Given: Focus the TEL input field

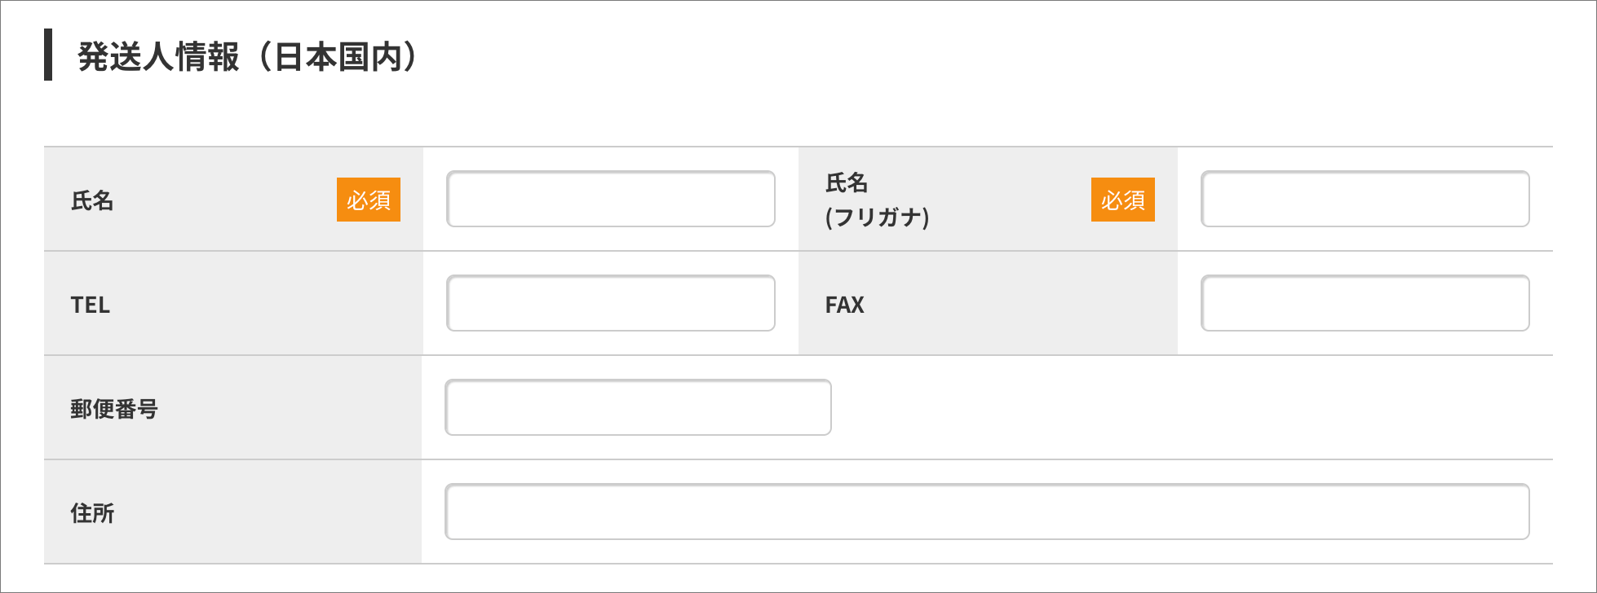Looking at the screenshot, I should click(610, 303).
